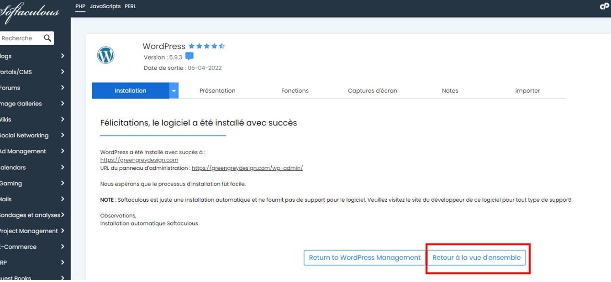Switch to the importer tab
Image resolution: width=611 pixels, height=282 pixels.
pos(527,90)
